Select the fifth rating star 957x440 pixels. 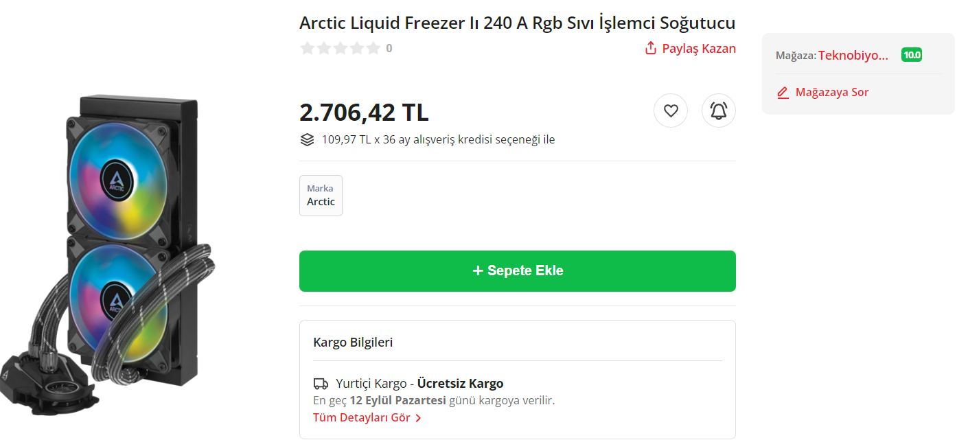(373, 49)
